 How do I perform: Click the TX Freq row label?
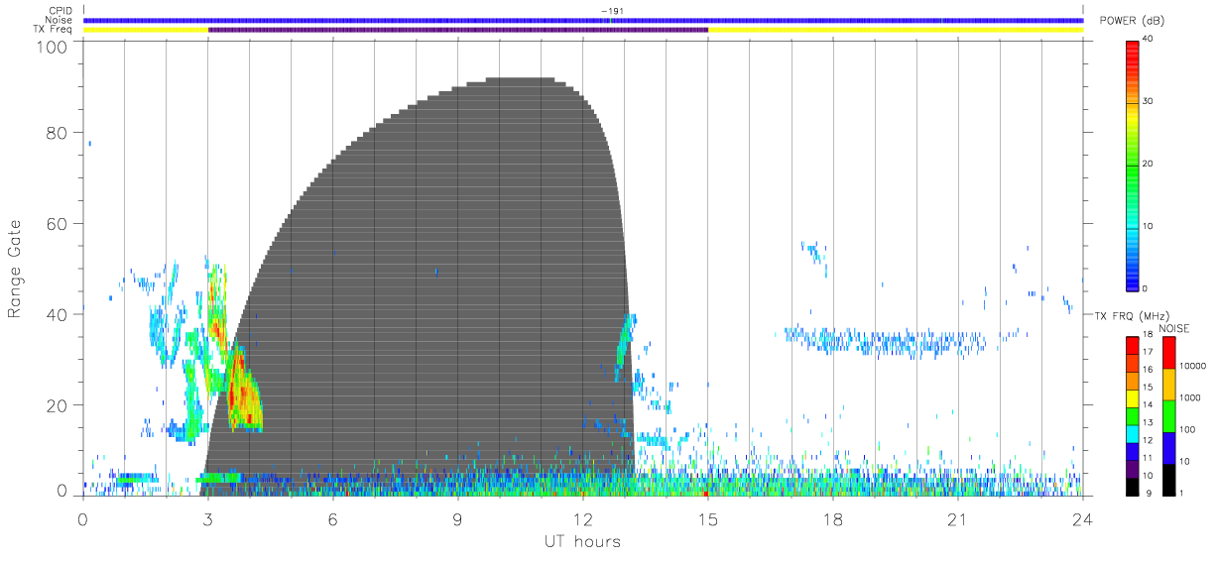pyautogui.click(x=55, y=29)
